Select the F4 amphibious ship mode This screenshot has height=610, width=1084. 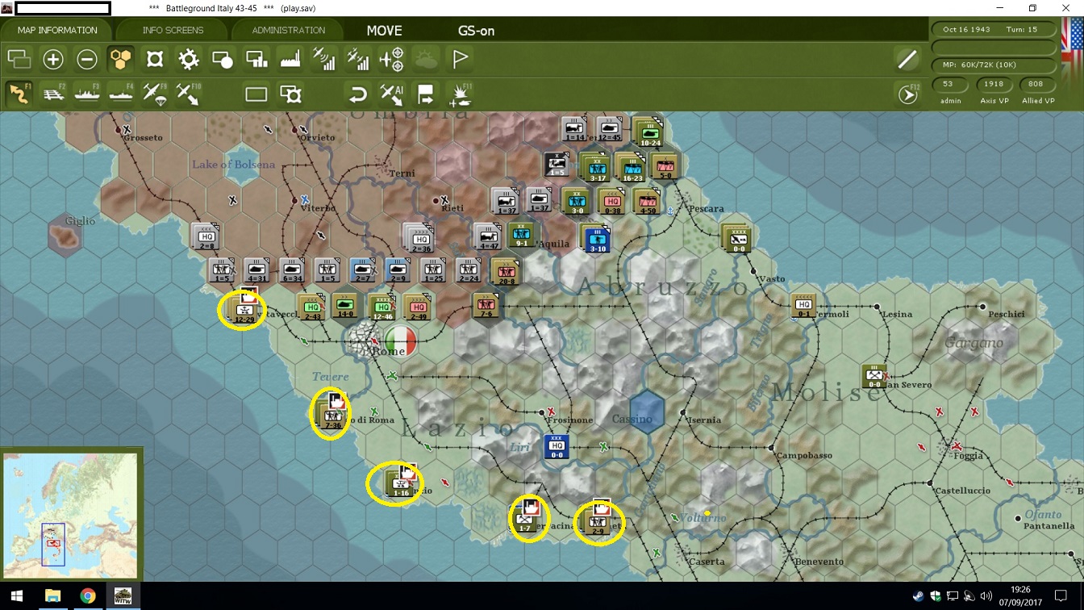tap(121, 94)
